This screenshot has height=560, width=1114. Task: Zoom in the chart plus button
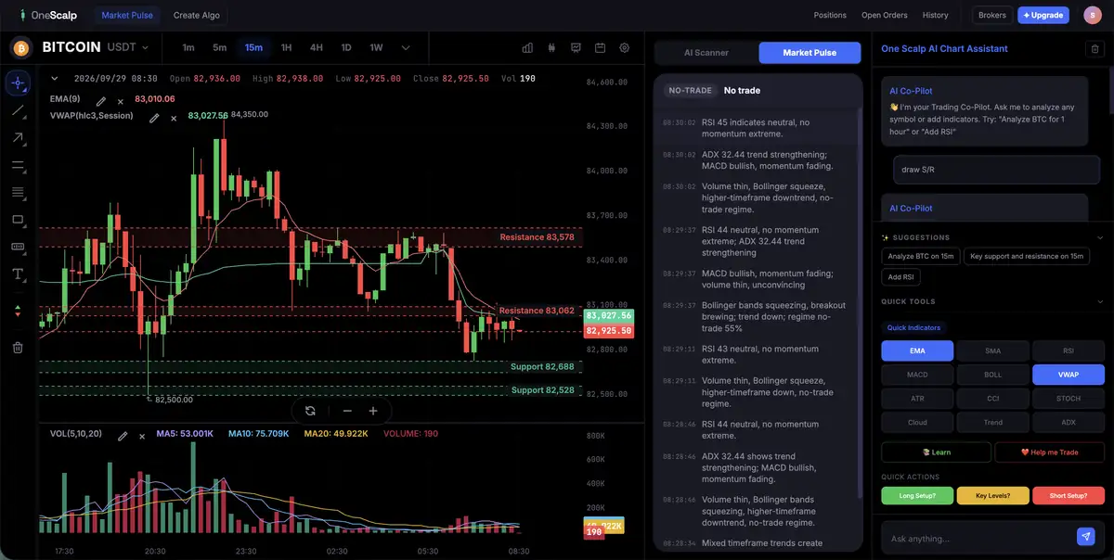373,411
